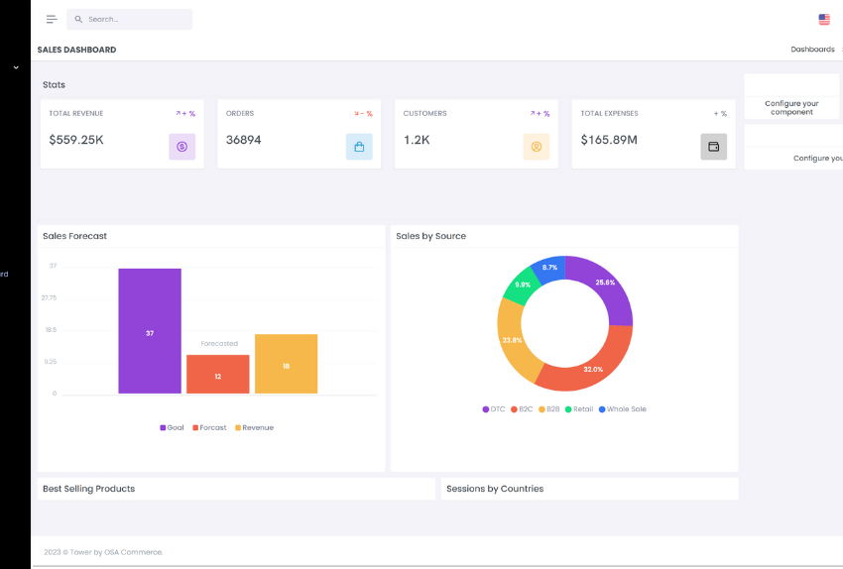Image resolution: width=843 pixels, height=569 pixels.
Task: Click Total Expenses percent indicator
Action: (x=720, y=113)
